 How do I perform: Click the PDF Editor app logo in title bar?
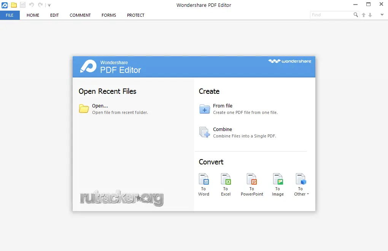coord(5,5)
